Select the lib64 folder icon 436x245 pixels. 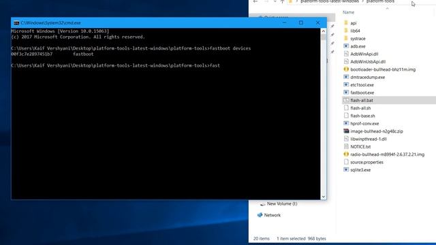(x=346, y=31)
